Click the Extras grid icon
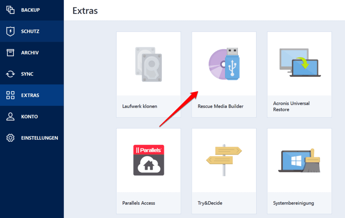This screenshot has width=345, height=218. click(10, 95)
